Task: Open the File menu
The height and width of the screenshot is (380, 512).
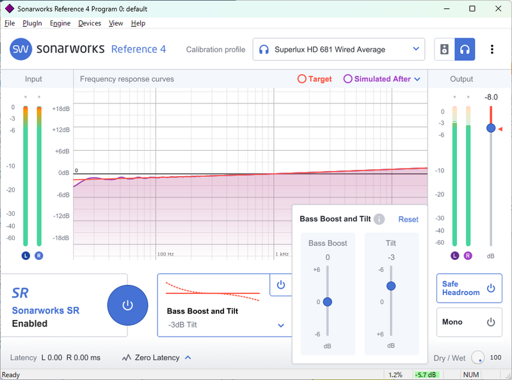Action: (10, 23)
